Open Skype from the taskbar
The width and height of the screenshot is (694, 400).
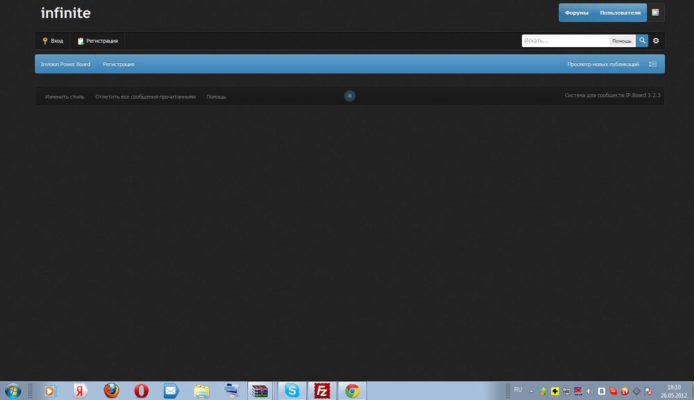pyautogui.click(x=292, y=391)
